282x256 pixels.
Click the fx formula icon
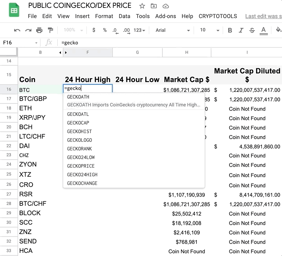(x=49, y=43)
